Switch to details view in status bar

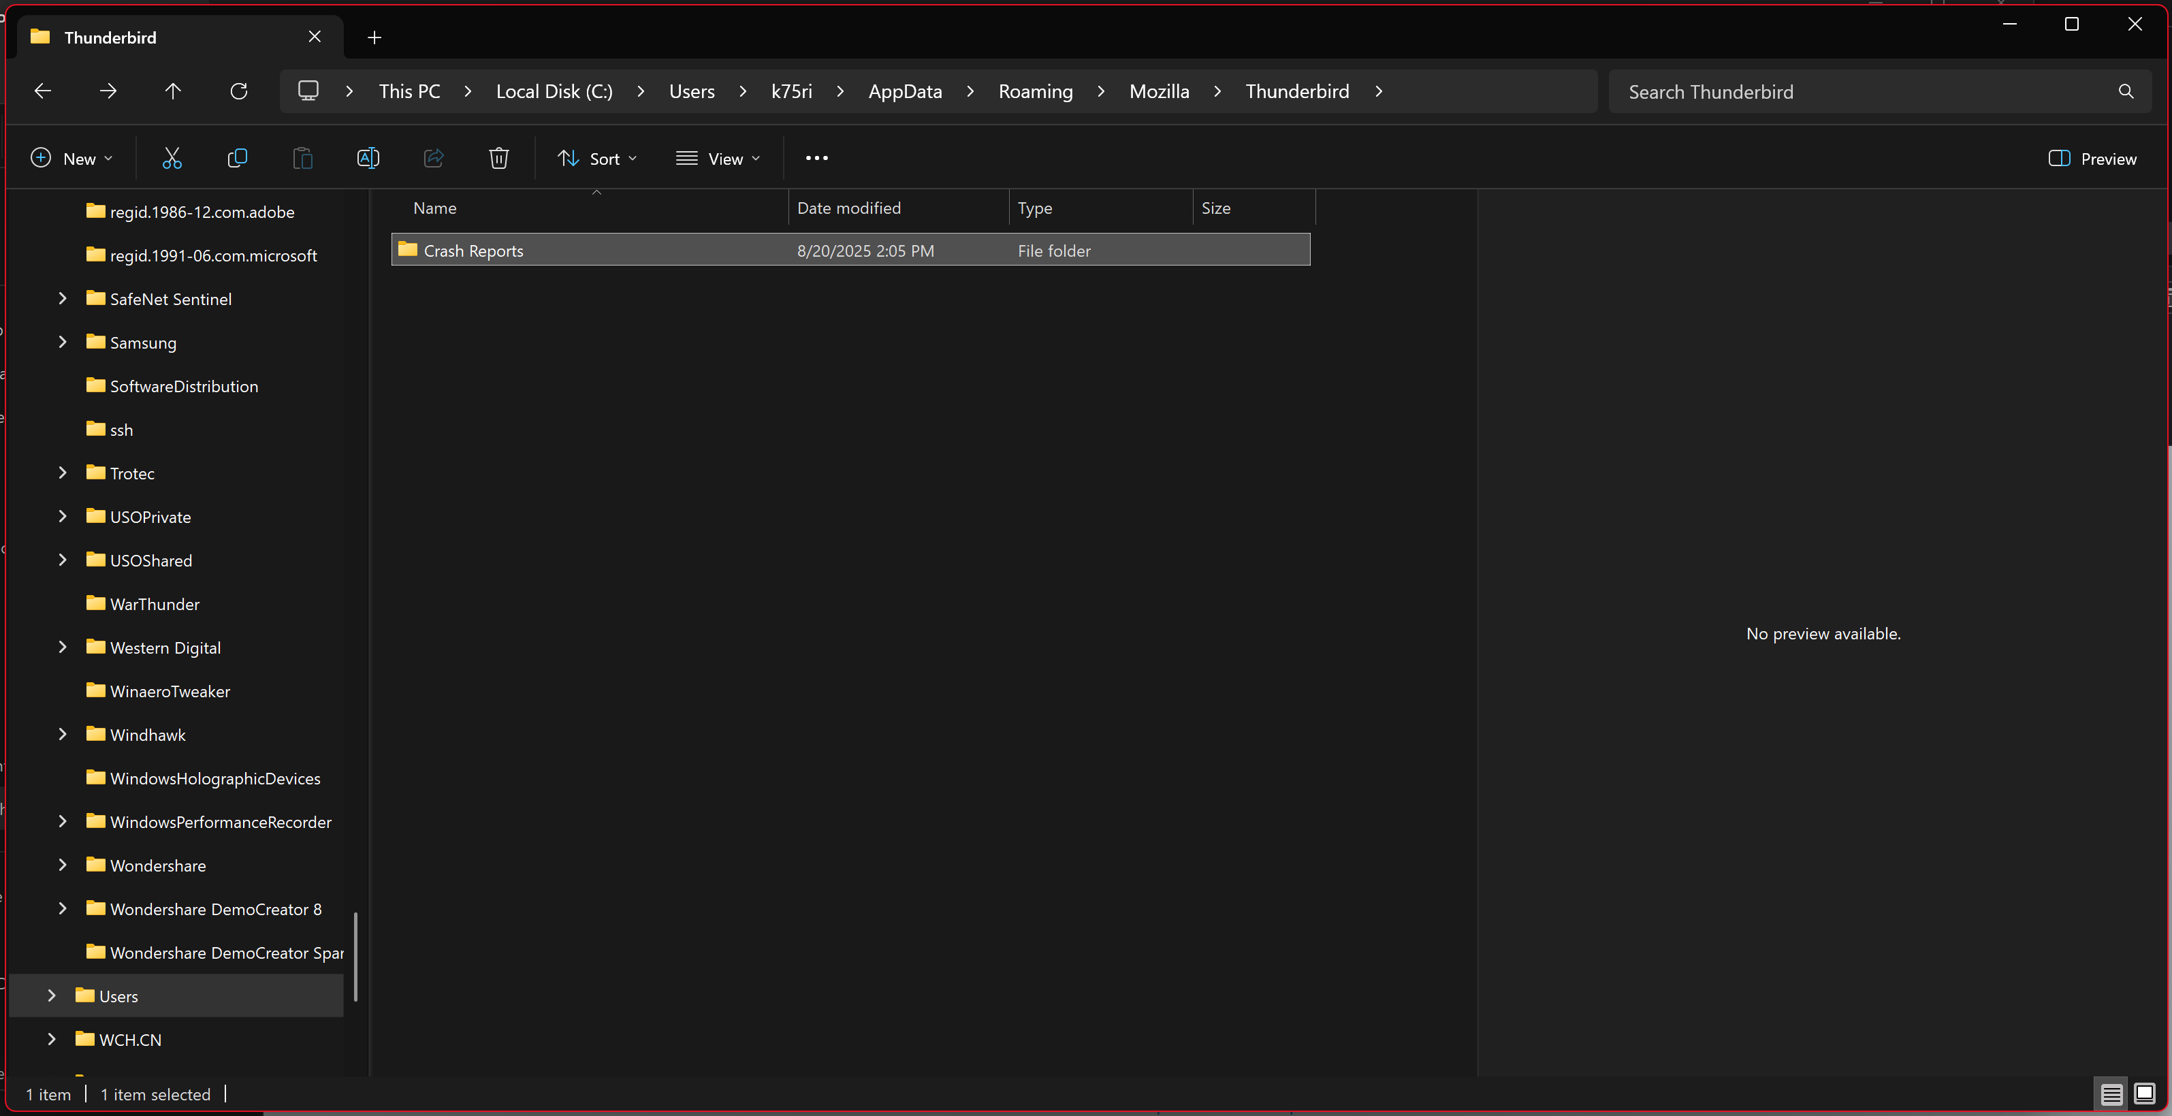[2111, 1094]
